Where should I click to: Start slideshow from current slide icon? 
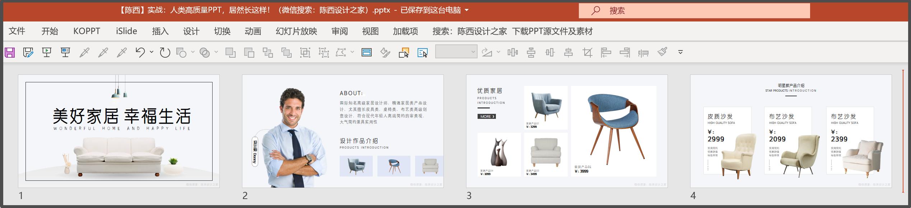[65, 53]
